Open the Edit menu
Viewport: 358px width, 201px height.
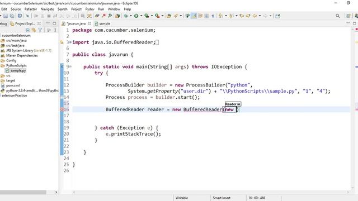(4, 9)
